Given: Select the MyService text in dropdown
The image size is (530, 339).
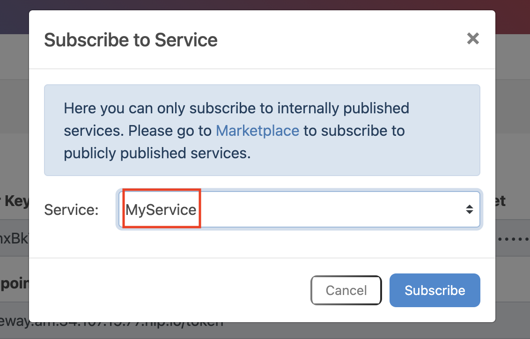Looking at the screenshot, I should (161, 210).
